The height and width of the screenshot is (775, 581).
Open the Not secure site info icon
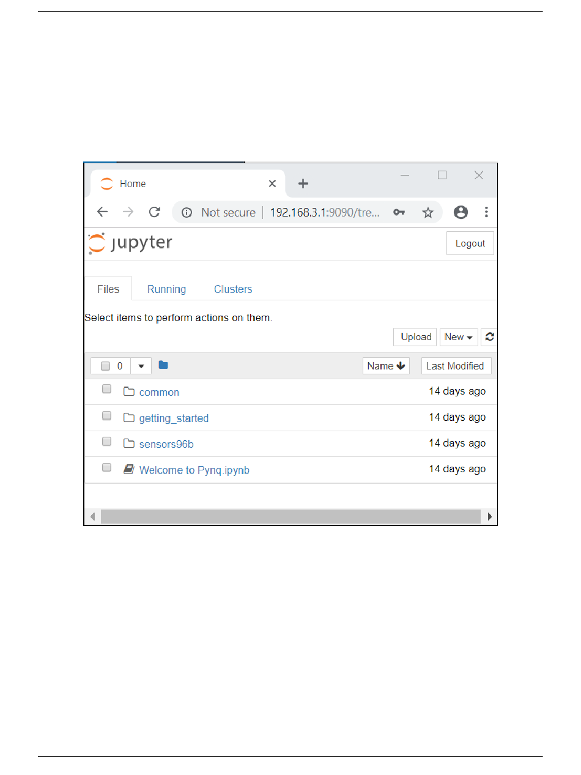coord(188,213)
